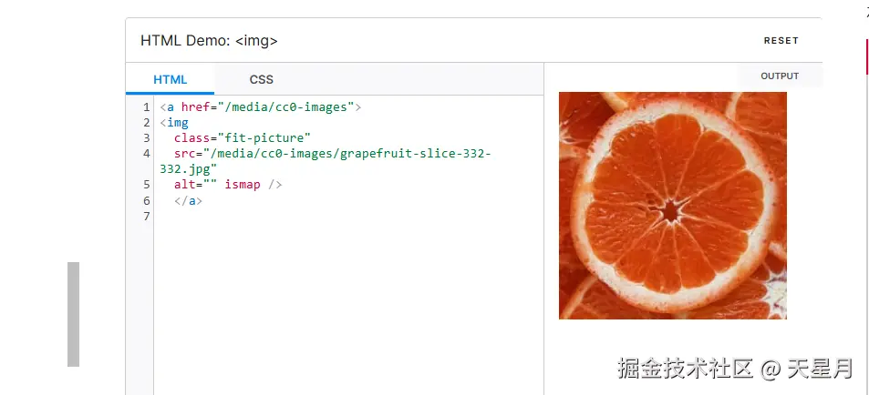Click the grapefruit slice output image
Image resolution: width=869 pixels, height=395 pixels.
pos(672,205)
